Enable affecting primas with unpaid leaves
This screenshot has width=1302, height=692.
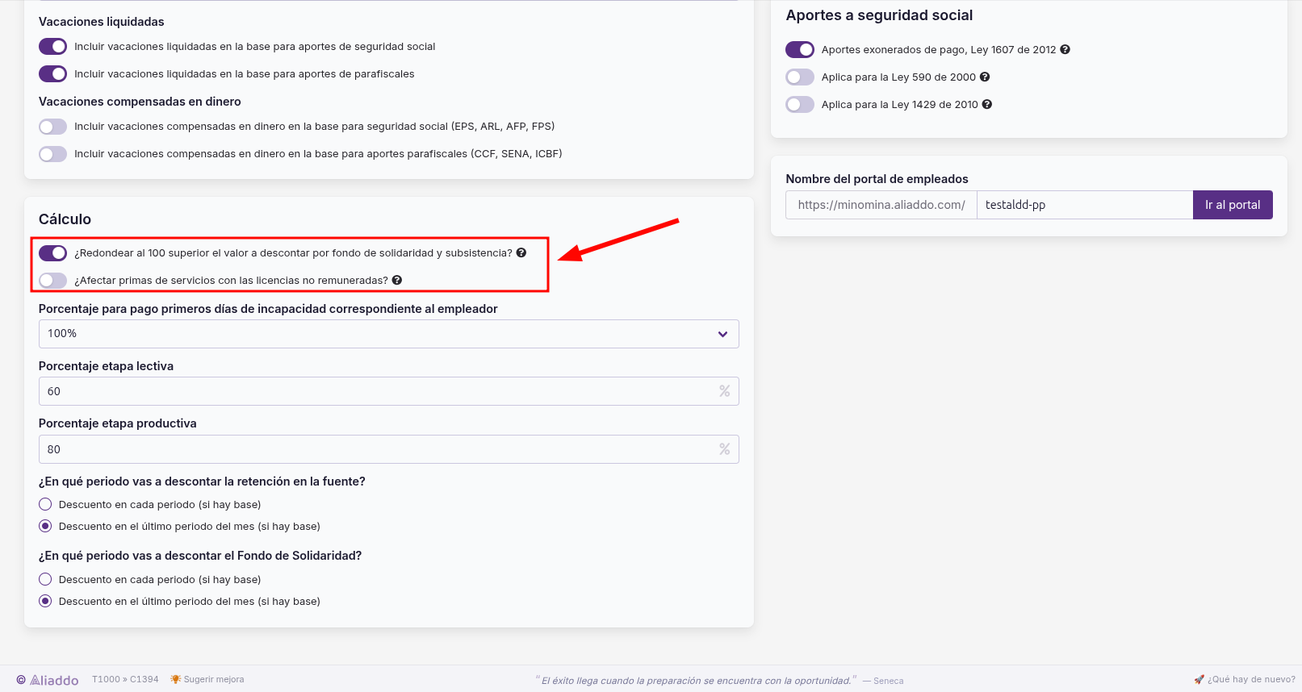53,281
